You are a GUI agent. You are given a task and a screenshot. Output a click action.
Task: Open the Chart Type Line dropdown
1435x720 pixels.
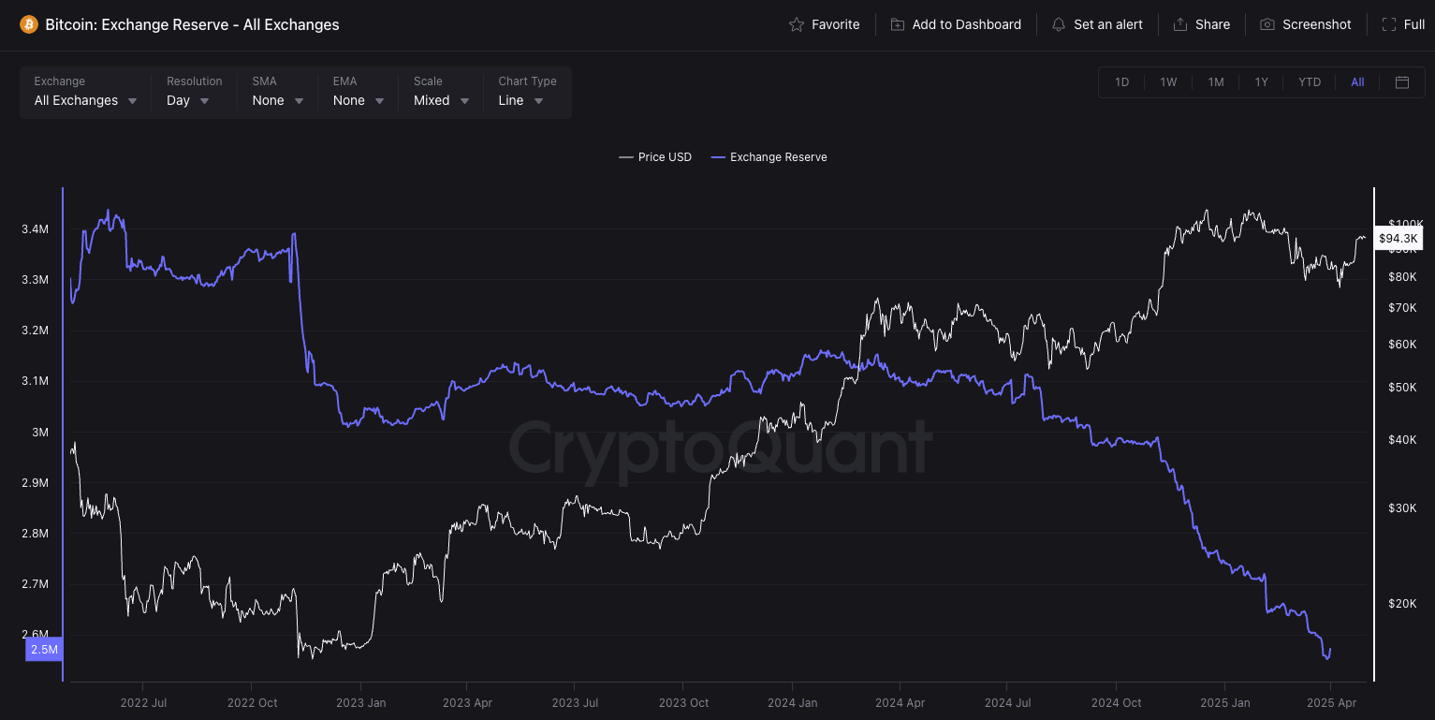521,100
